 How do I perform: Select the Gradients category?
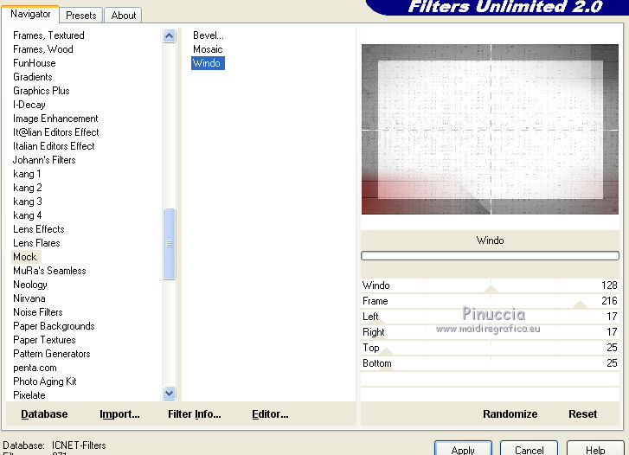[33, 77]
